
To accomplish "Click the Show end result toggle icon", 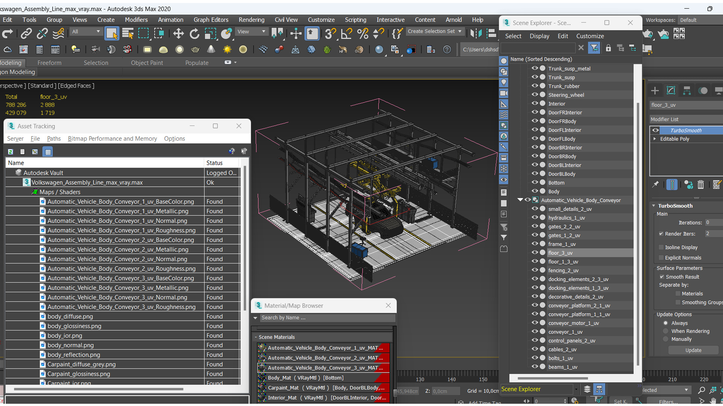I will pyautogui.click(x=672, y=185).
